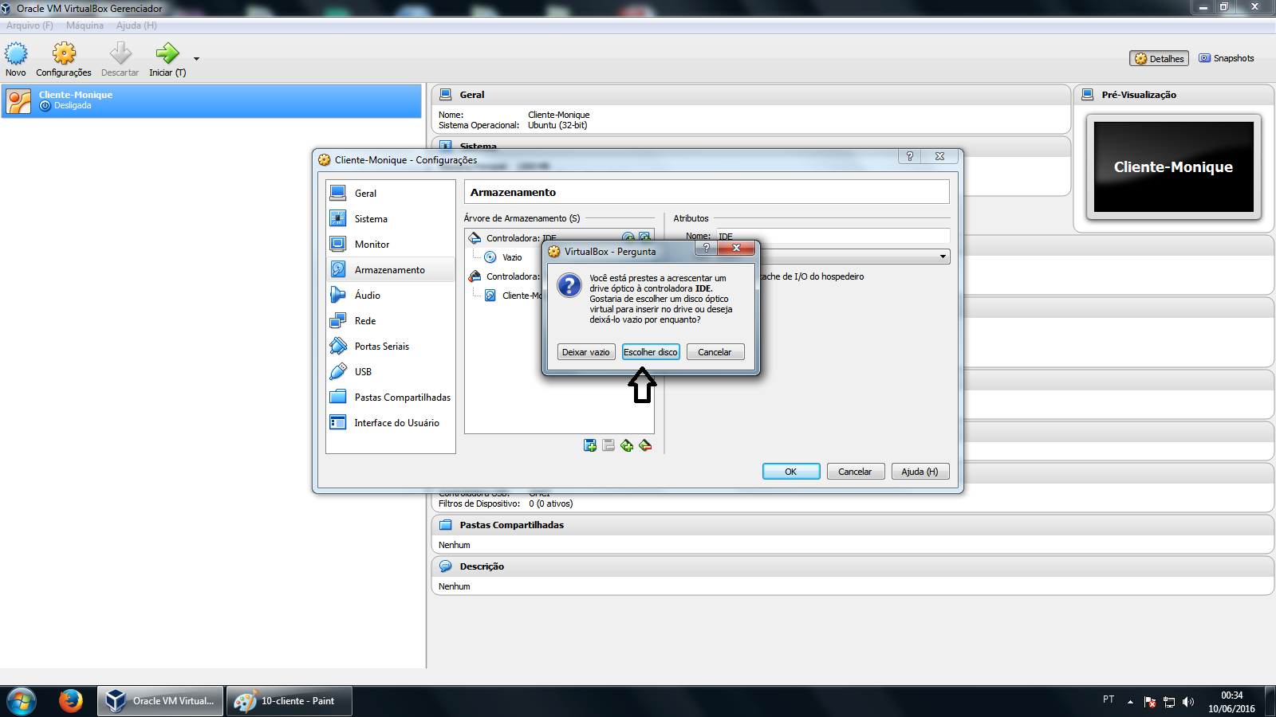Click Descrição section header
The image size is (1276, 717).
click(x=853, y=566)
